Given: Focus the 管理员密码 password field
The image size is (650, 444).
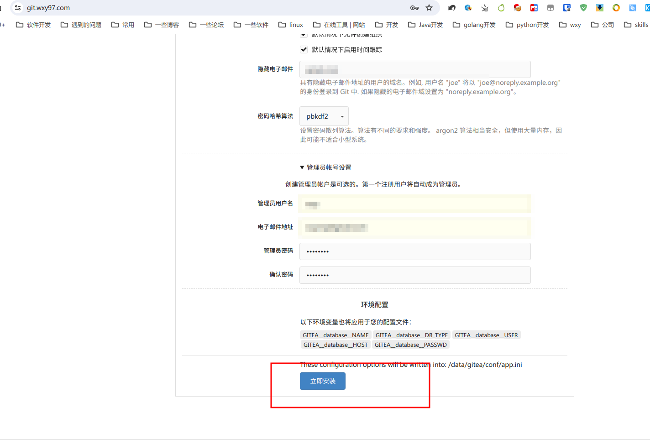Looking at the screenshot, I should tap(414, 251).
